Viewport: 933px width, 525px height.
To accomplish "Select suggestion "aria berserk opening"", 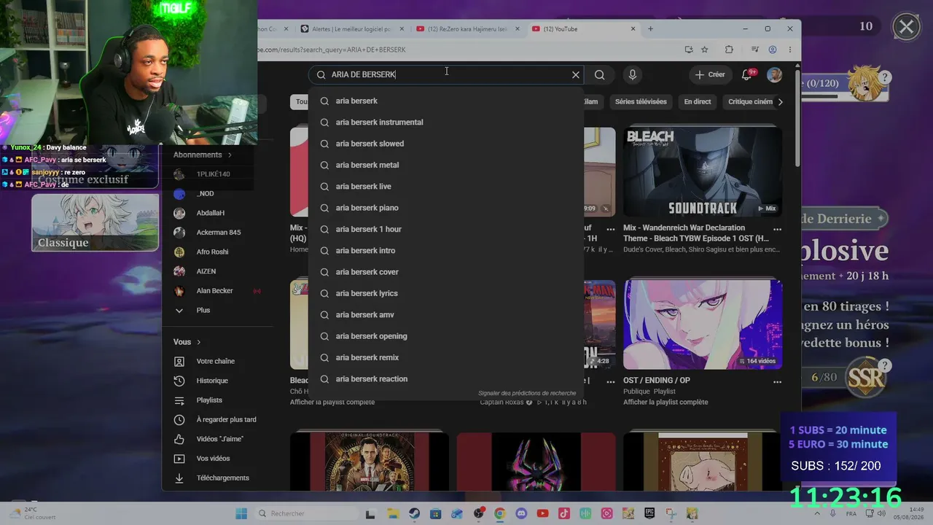I will 446,336.
